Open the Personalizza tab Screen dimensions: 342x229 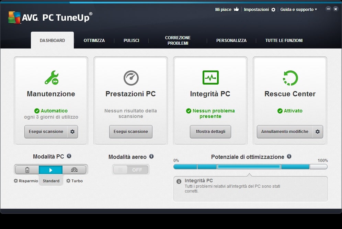click(231, 41)
